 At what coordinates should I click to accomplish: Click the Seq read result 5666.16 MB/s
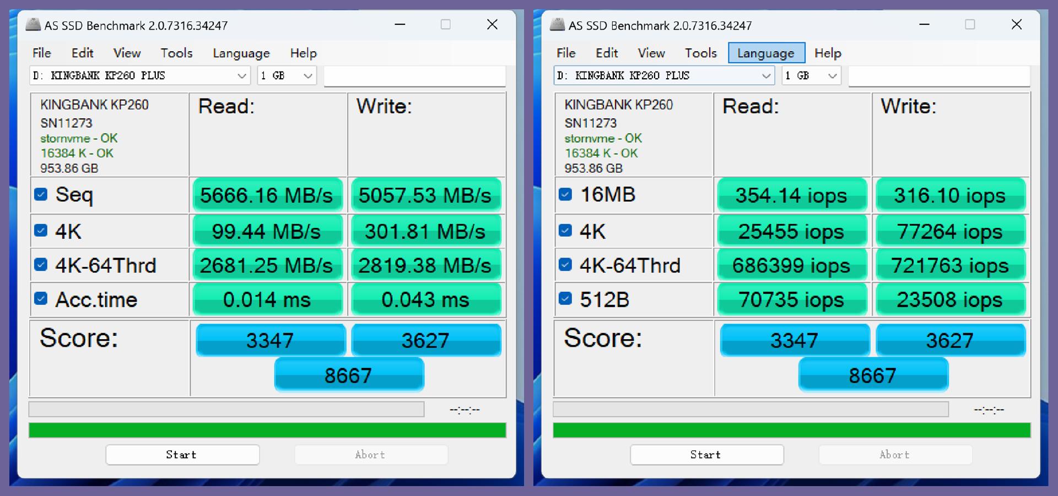pyautogui.click(x=267, y=195)
